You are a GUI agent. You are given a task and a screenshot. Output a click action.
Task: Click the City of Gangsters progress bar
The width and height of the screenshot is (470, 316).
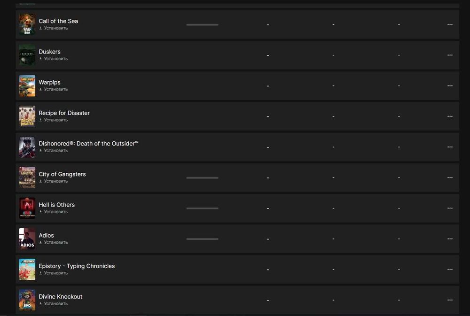point(202,177)
